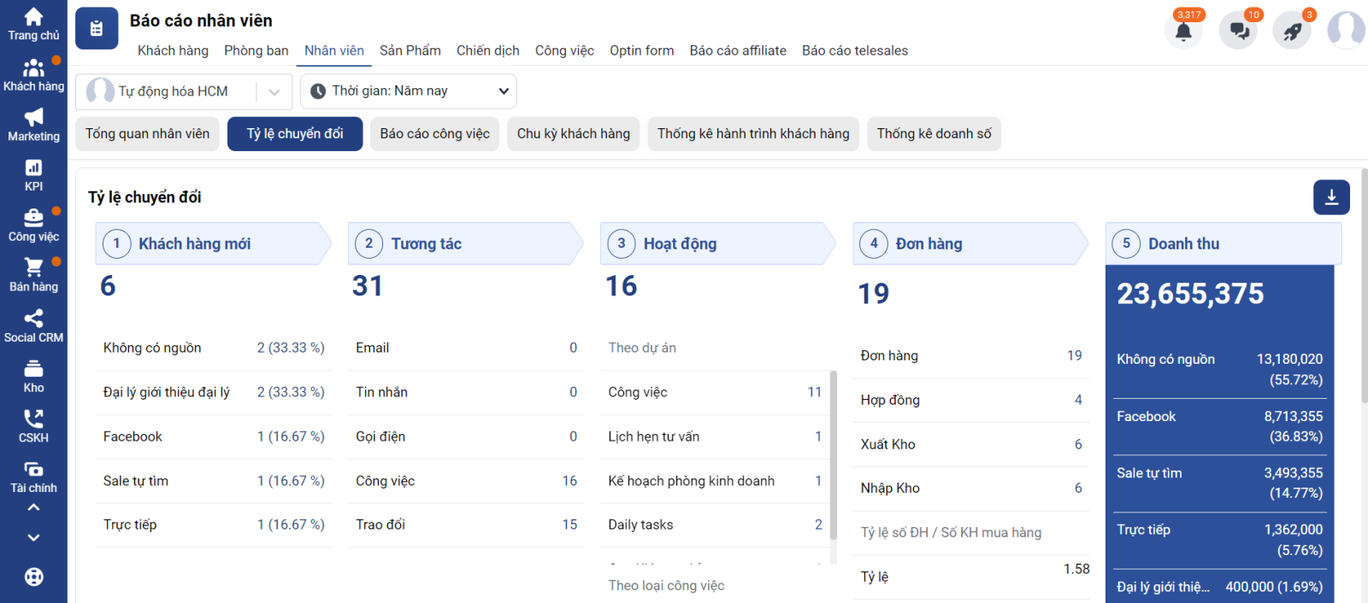Switch to the Khách hàng report tab
Viewport: 1368px width, 603px height.
[x=173, y=50]
